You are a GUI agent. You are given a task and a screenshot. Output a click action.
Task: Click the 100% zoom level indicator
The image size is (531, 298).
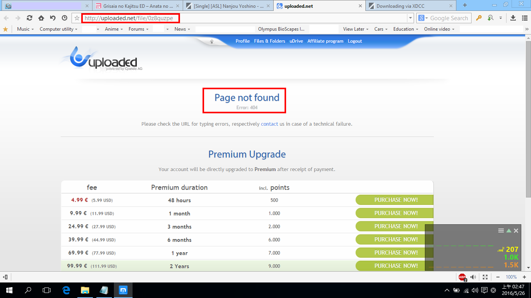click(x=511, y=277)
